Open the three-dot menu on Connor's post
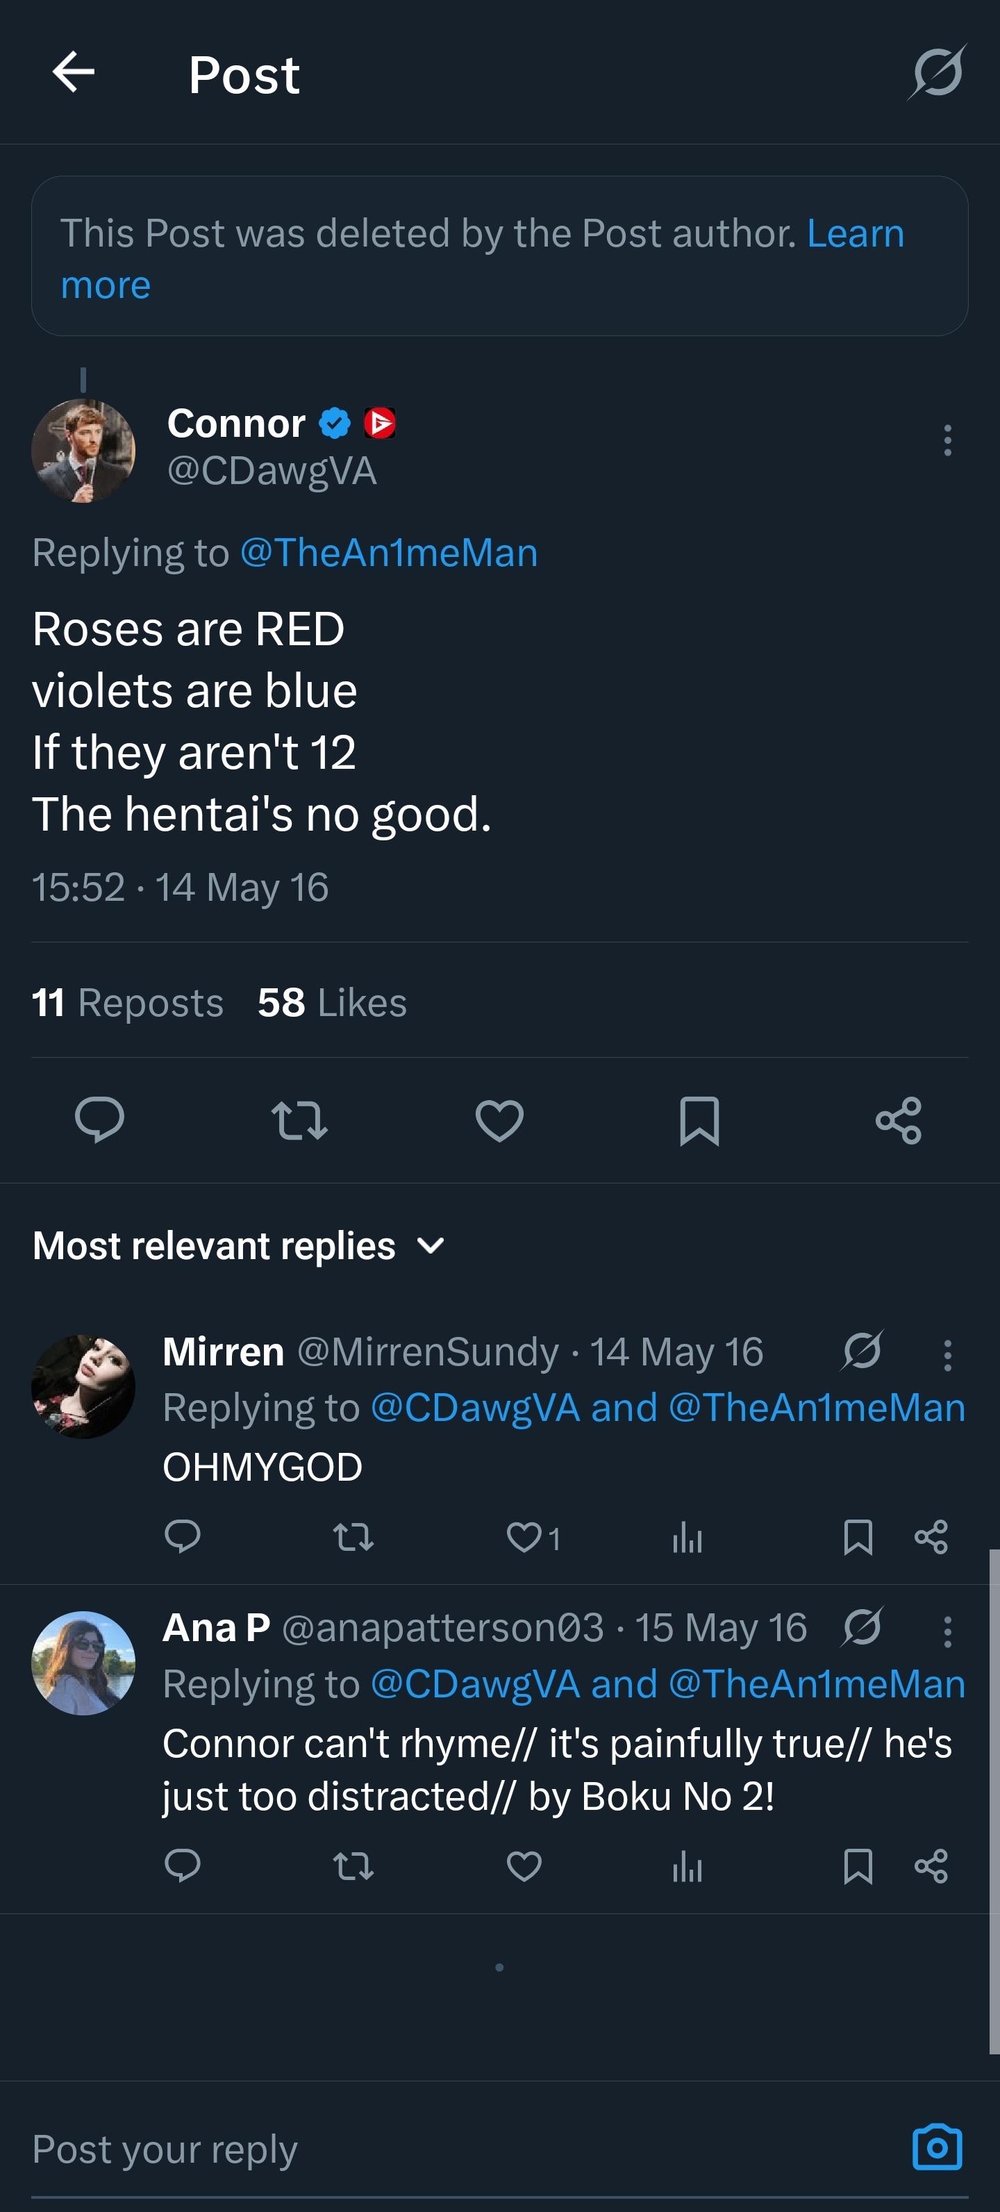This screenshot has height=2212, width=1000. click(x=947, y=440)
